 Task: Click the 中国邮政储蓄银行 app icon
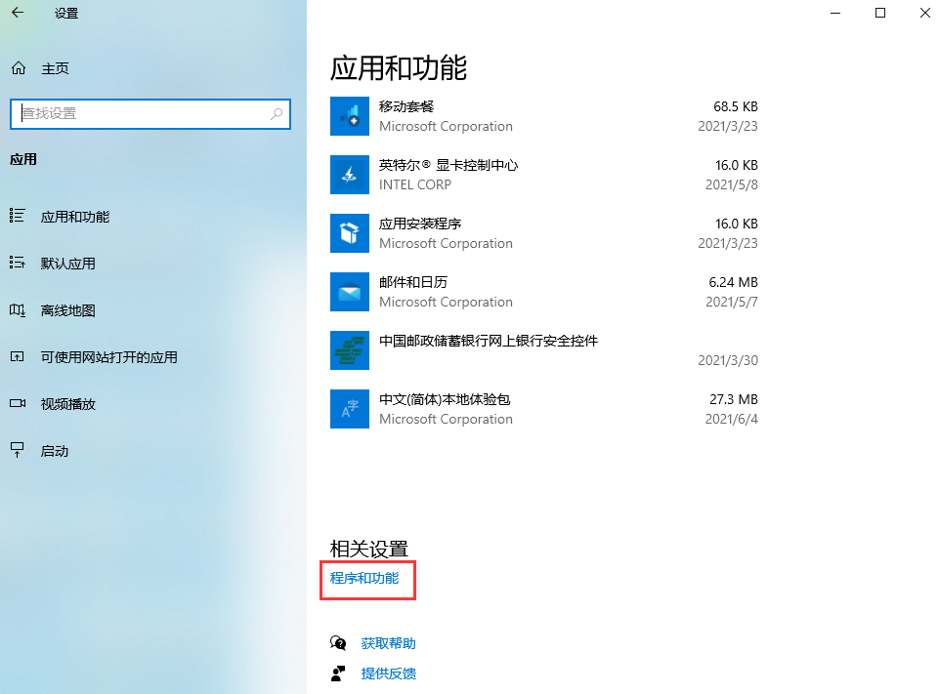point(350,350)
